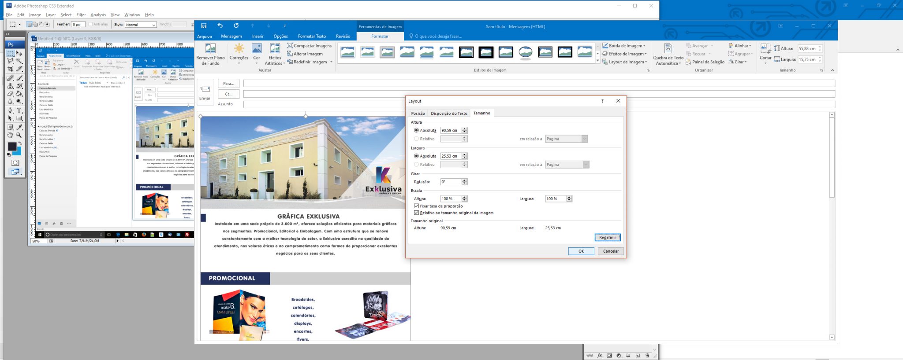Choose the Paint Bucket tool in Photoshop

pyautogui.click(x=19, y=93)
